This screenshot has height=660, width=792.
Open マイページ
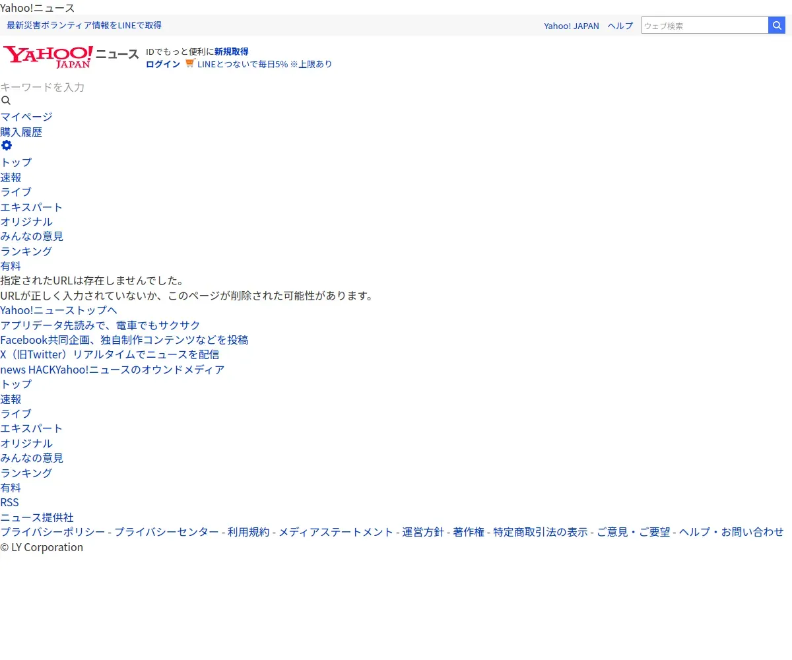[26, 117]
